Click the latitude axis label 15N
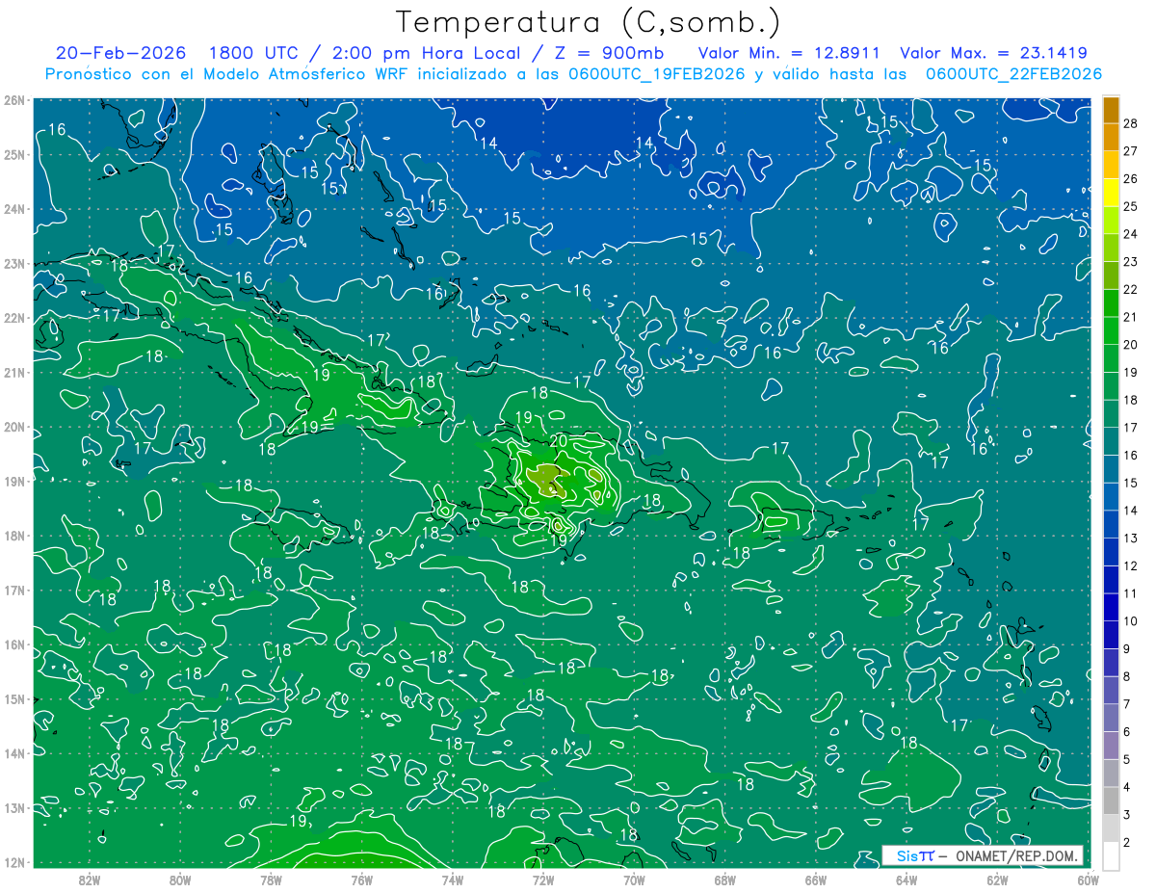 point(15,699)
